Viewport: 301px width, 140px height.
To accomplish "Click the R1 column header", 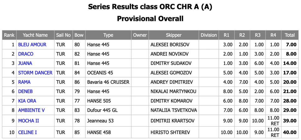I will 227,35.
